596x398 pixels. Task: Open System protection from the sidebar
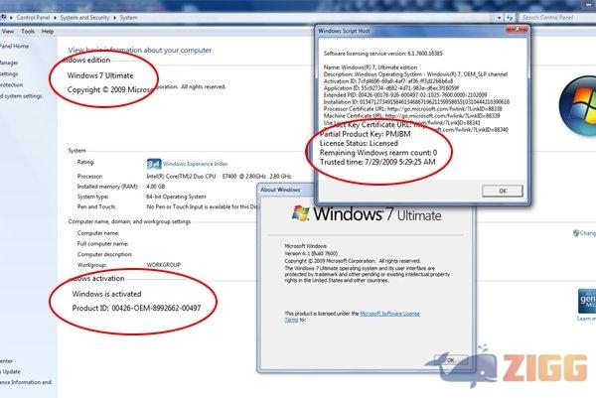pyautogui.click(x=11, y=84)
